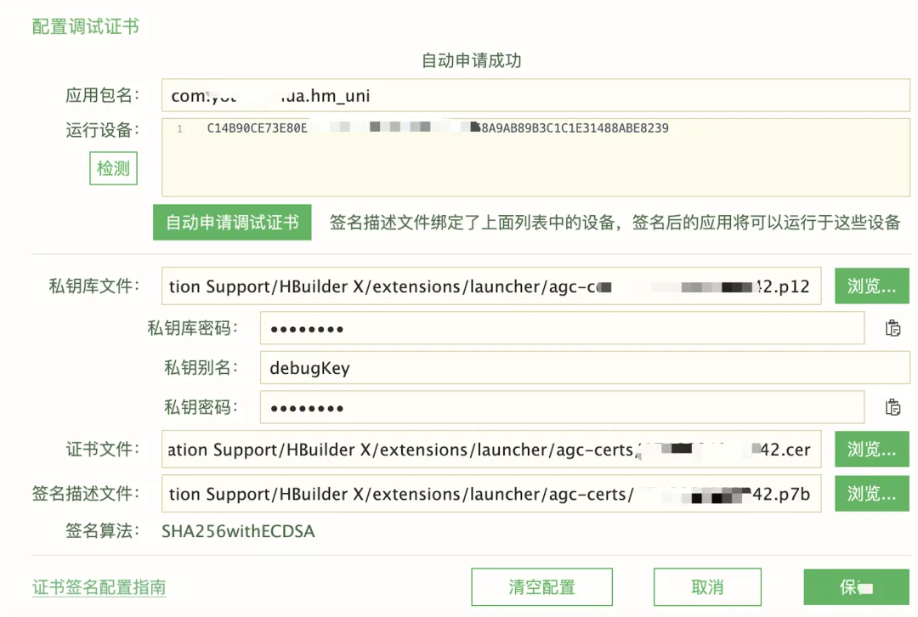Screen dimensions: 918x617
Task: Focus the 签名描述文件 path field
Action: [x=490, y=494]
